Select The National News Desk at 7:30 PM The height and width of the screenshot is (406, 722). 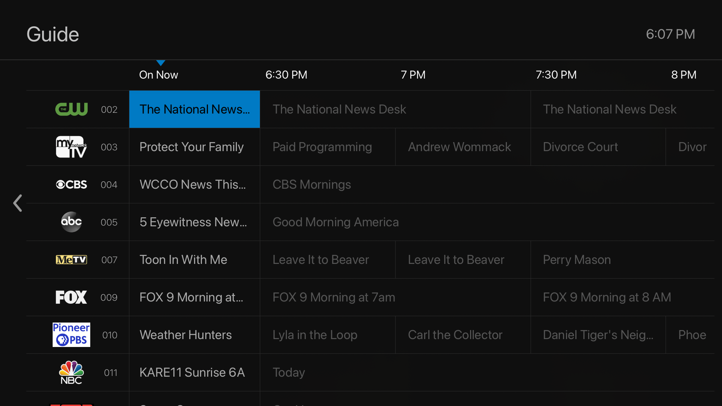tap(623, 109)
